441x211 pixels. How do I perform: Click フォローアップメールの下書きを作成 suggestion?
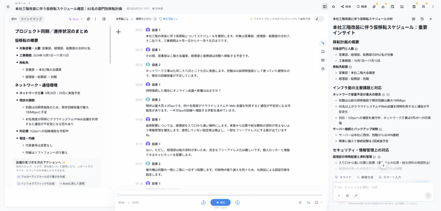click(41, 177)
